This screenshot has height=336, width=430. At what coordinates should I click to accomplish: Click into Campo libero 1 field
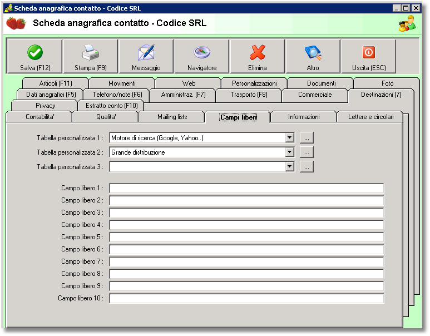(246, 188)
